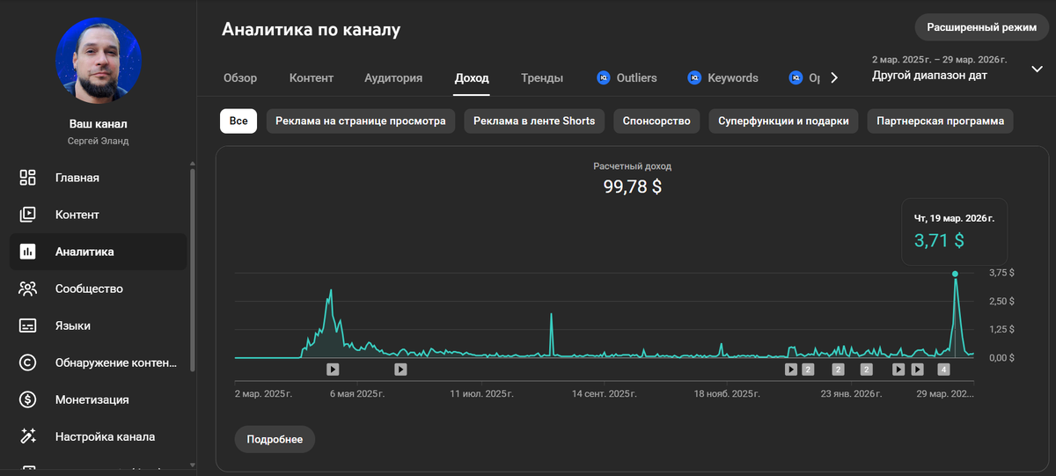Click the Языки subtitles icon

(x=27, y=326)
